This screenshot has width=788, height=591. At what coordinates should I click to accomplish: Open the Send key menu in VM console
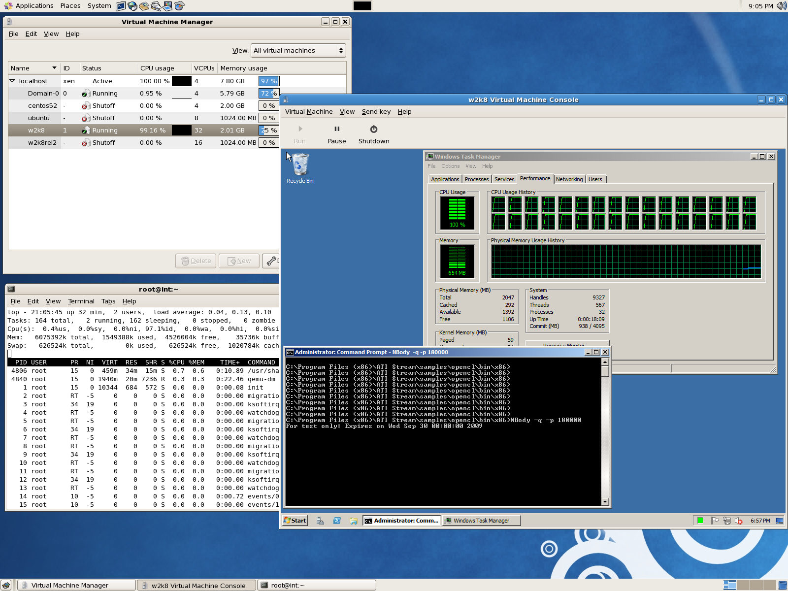[x=376, y=112]
